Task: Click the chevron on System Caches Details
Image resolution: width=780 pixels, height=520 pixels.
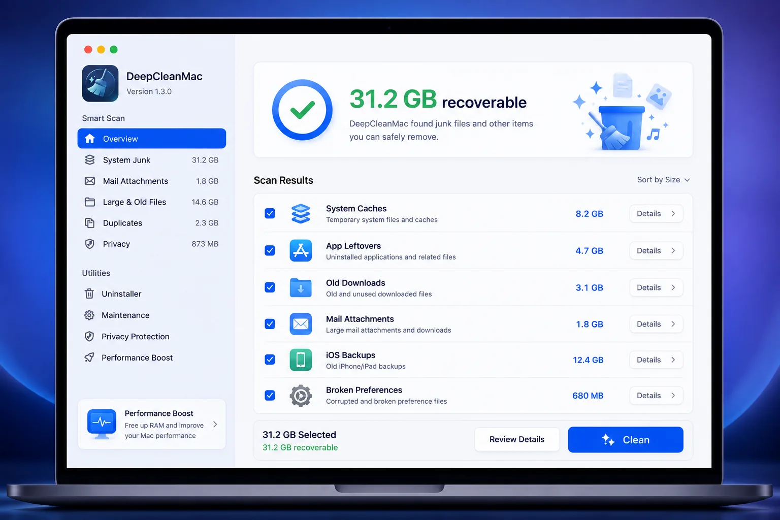Action: click(x=673, y=213)
